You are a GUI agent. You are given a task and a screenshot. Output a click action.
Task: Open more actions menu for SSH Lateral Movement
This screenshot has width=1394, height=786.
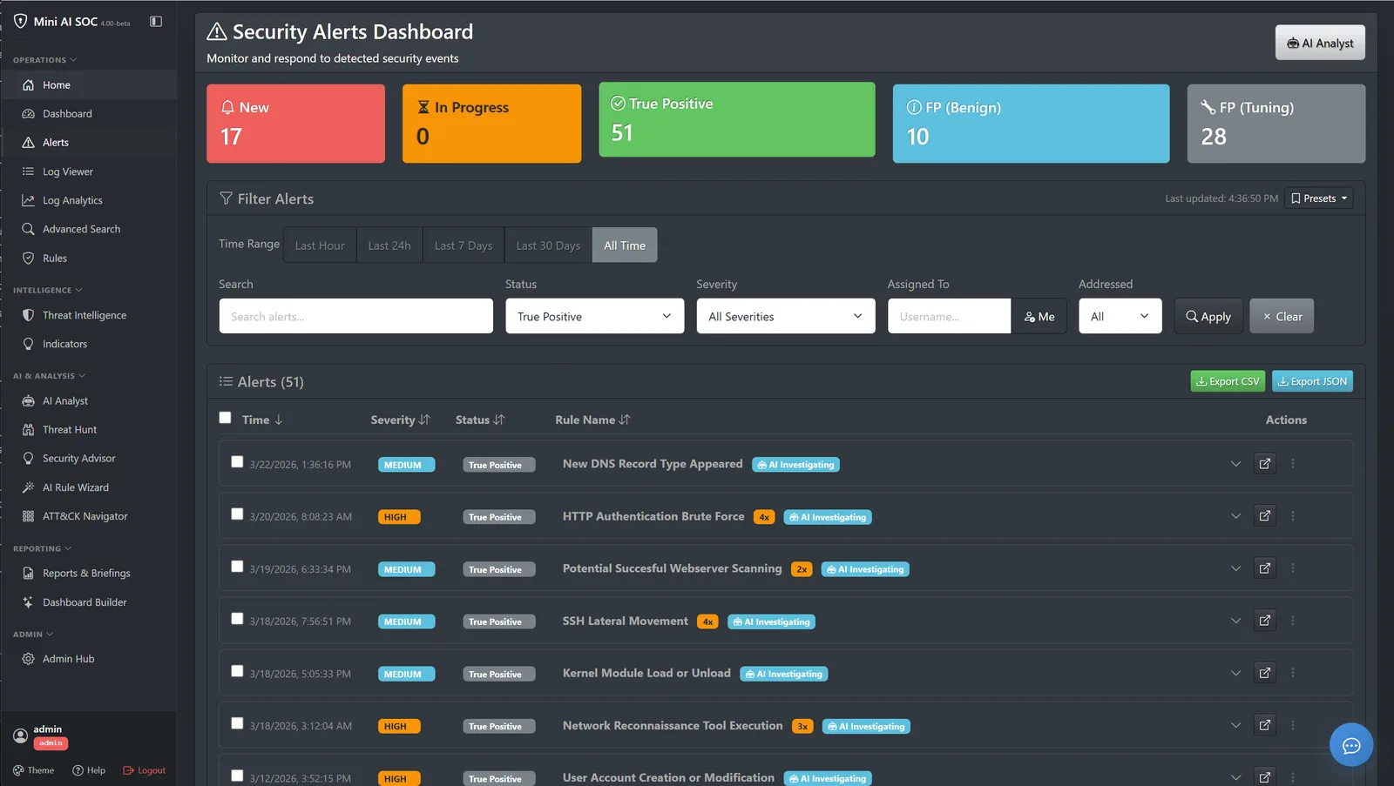pos(1293,621)
